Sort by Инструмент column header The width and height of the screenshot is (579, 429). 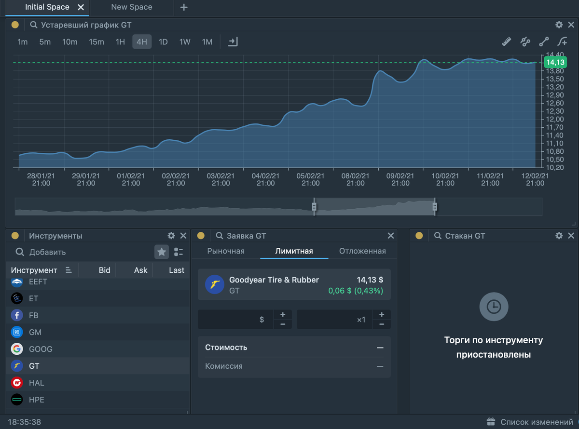pyautogui.click(x=41, y=270)
